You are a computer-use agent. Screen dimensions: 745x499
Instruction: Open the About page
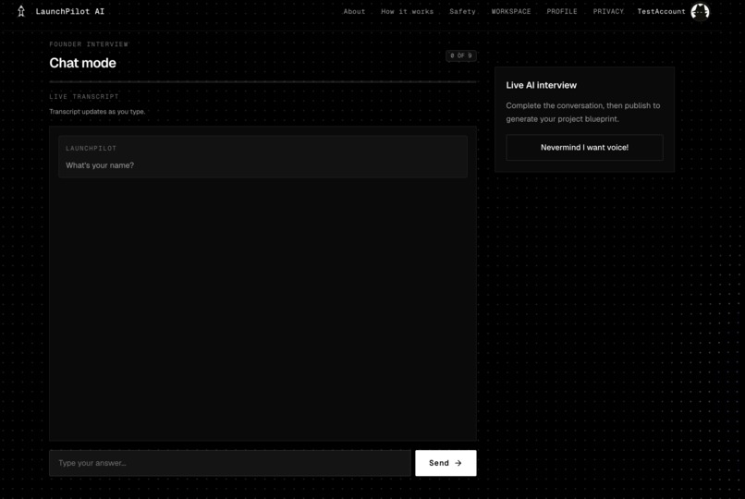pyautogui.click(x=354, y=11)
